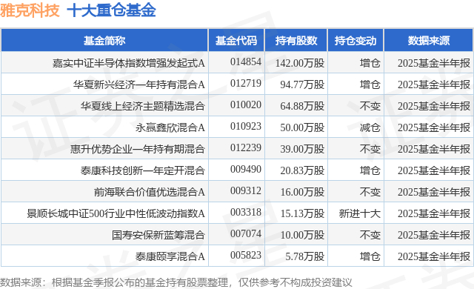Screen dimensions: 474x289
Task: Click the 雅克科技 title text
Action: [30, 10]
